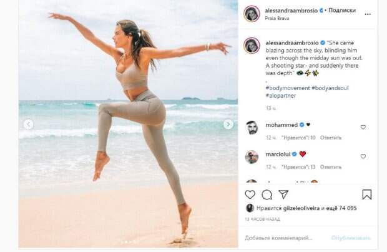Like the post with the heart icon

click(x=250, y=194)
